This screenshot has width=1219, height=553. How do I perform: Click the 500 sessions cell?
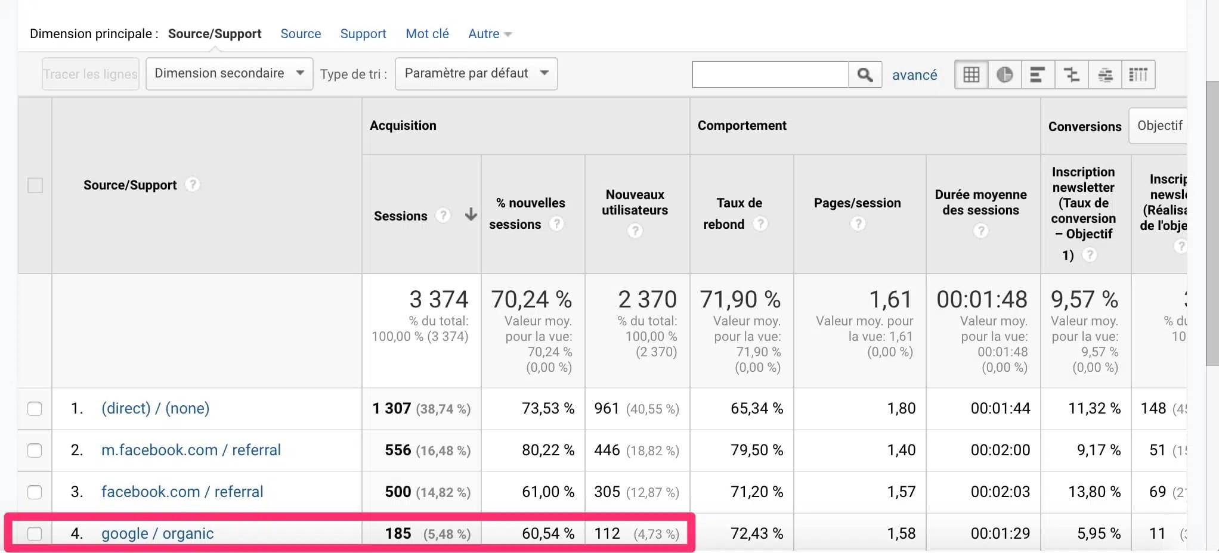pyautogui.click(x=398, y=492)
